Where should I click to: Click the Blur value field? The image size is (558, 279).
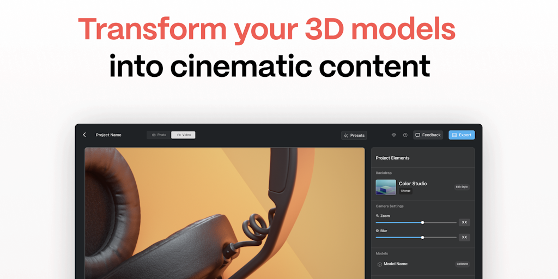[464, 237]
